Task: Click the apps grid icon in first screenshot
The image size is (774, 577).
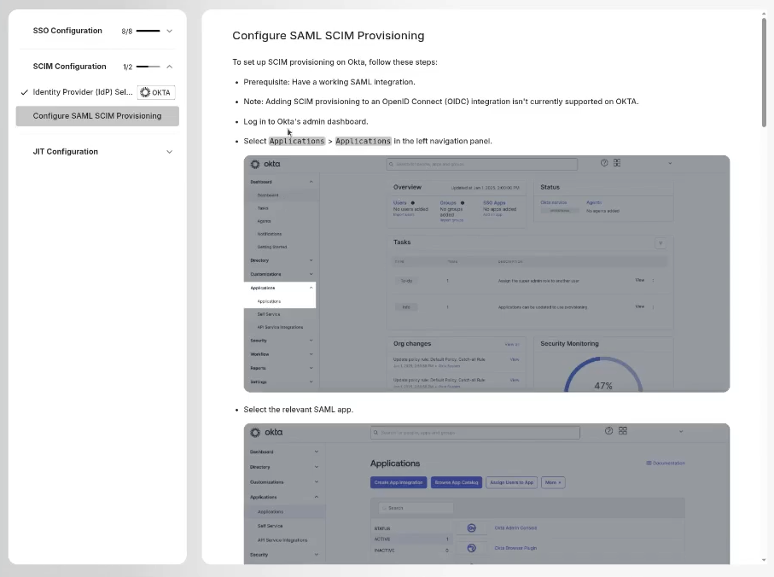Action: click(617, 163)
